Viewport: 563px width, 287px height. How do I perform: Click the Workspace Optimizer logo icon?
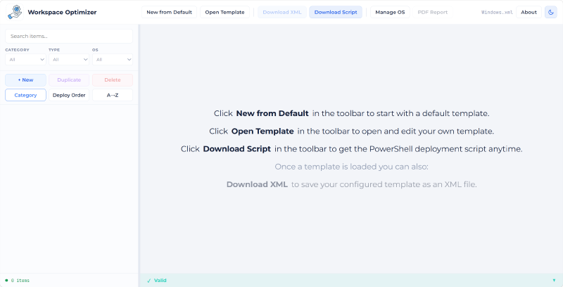(15, 12)
